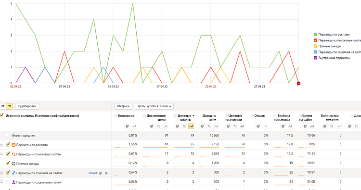Show pie chart for Время на сайте column
Screen dimensions: 361x190
coord(305,126)
